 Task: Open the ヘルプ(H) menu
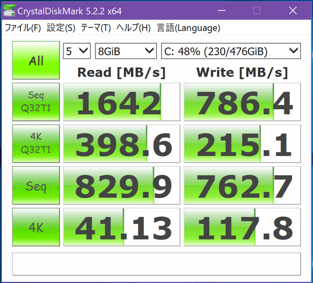(x=134, y=28)
